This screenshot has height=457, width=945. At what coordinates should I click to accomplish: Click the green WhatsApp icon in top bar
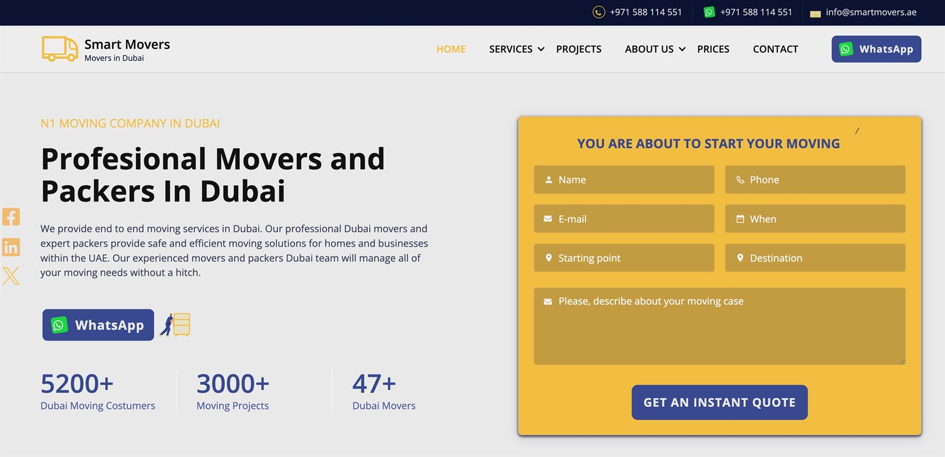click(x=709, y=12)
